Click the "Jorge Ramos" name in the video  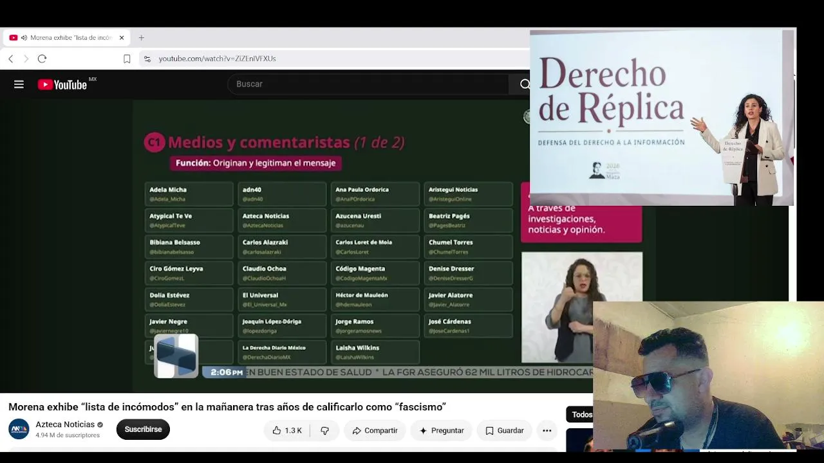point(354,322)
